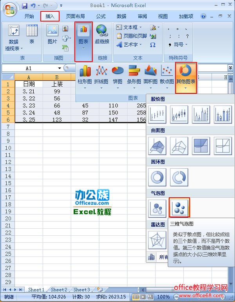Expand the formula bar

click(x=230, y=67)
